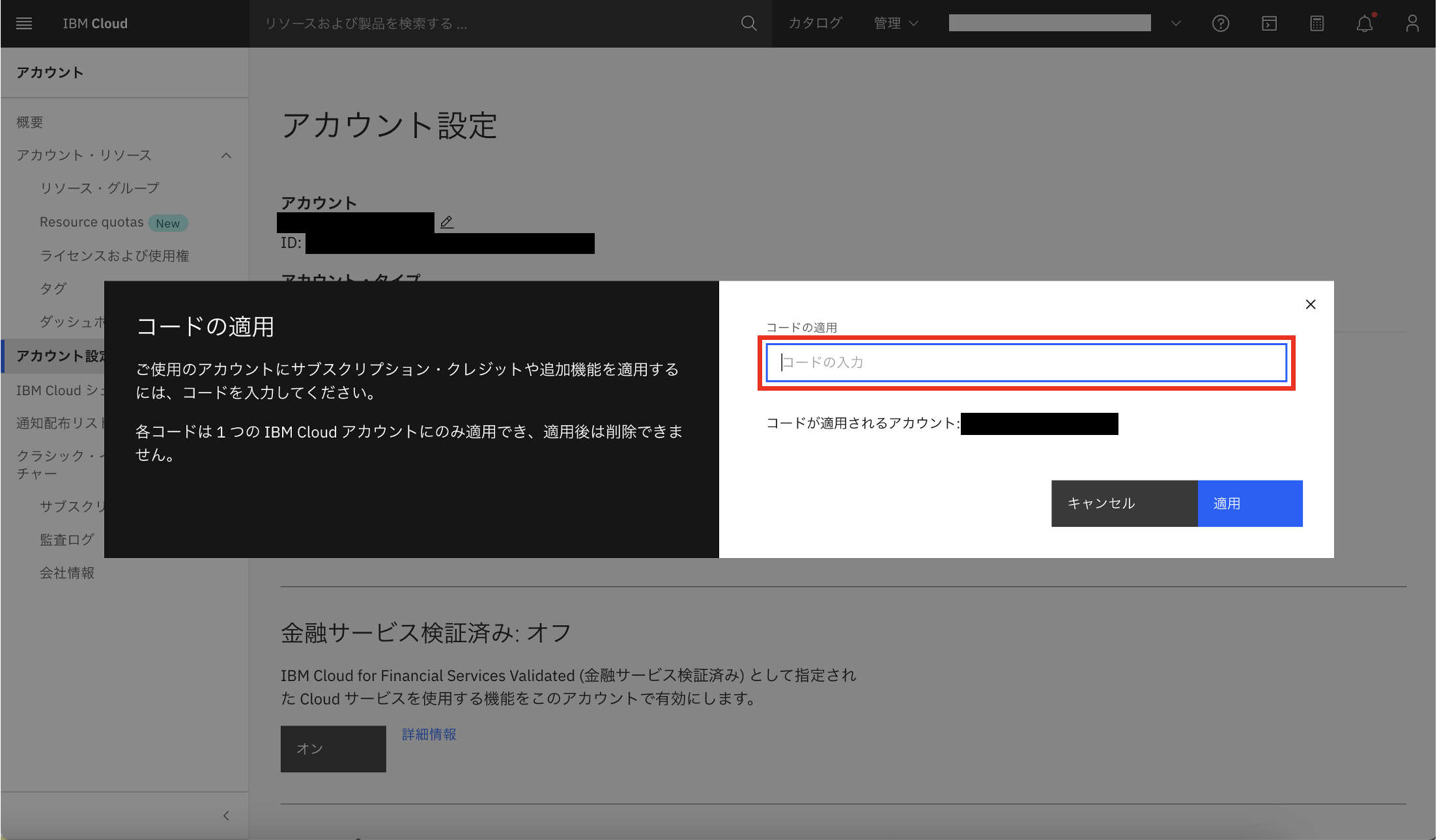Image resolution: width=1437 pixels, height=840 pixels.
Task: Open the 詳細情報 link
Action: pyautogui.click(x=429, y=735)
